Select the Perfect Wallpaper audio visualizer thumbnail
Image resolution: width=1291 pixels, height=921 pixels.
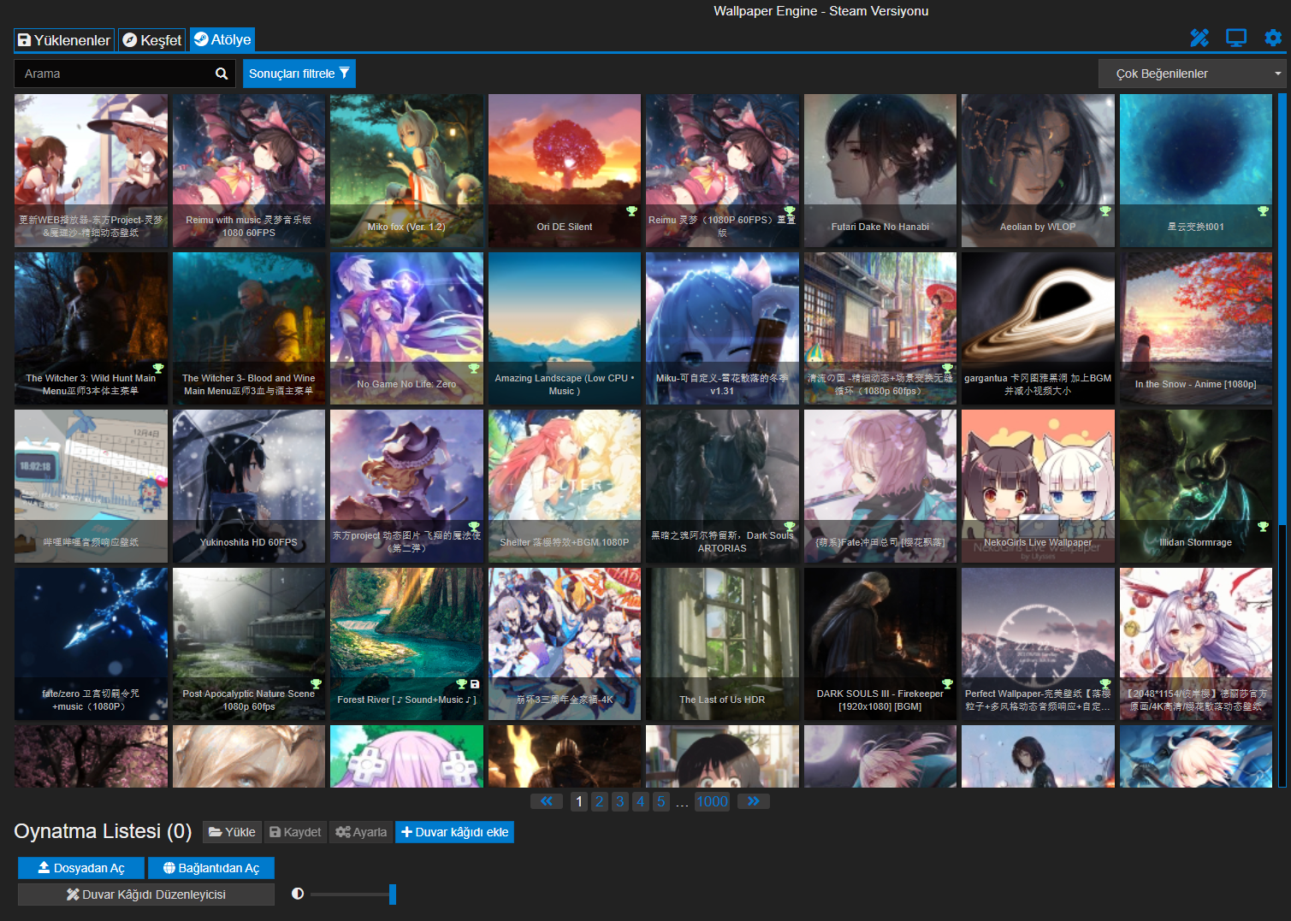[1038, 644]
